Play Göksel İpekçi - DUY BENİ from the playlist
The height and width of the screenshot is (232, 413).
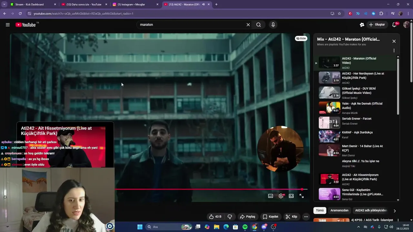point(355,93)
